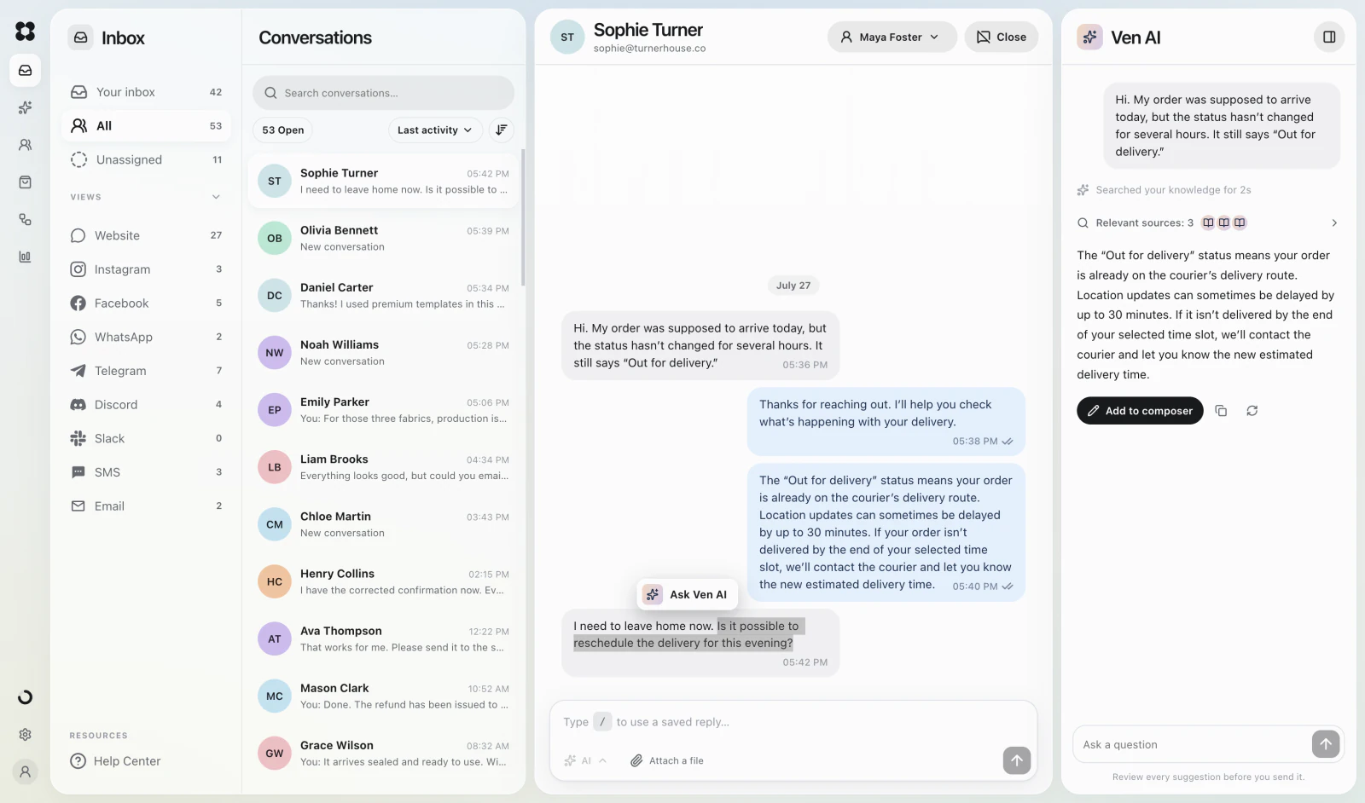Click the Ven AI sparkle logo in panel header
This screenshot has width=1365, height=803.
1089,37
